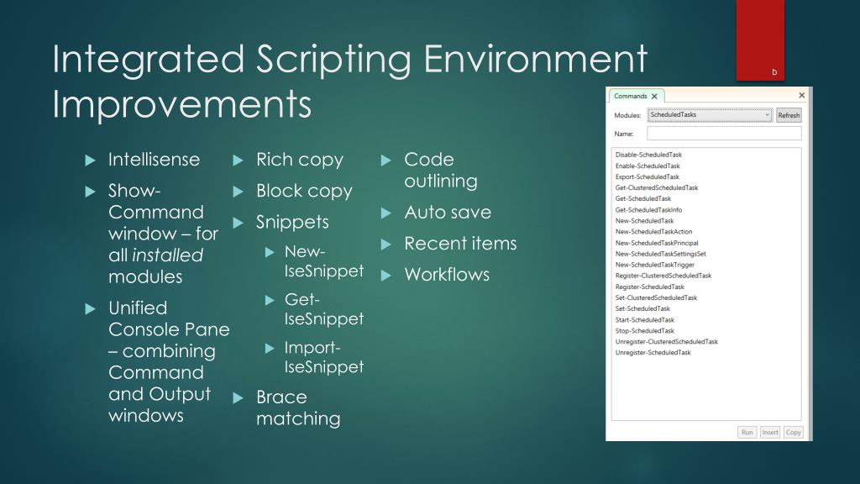
Task: Select Get-ClusteredScheduledTask command
Action: 657,187
